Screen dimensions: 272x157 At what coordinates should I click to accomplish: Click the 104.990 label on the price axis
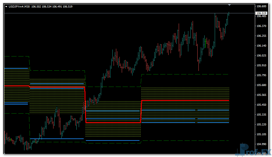pyautogui.click(x=261, y=144)
